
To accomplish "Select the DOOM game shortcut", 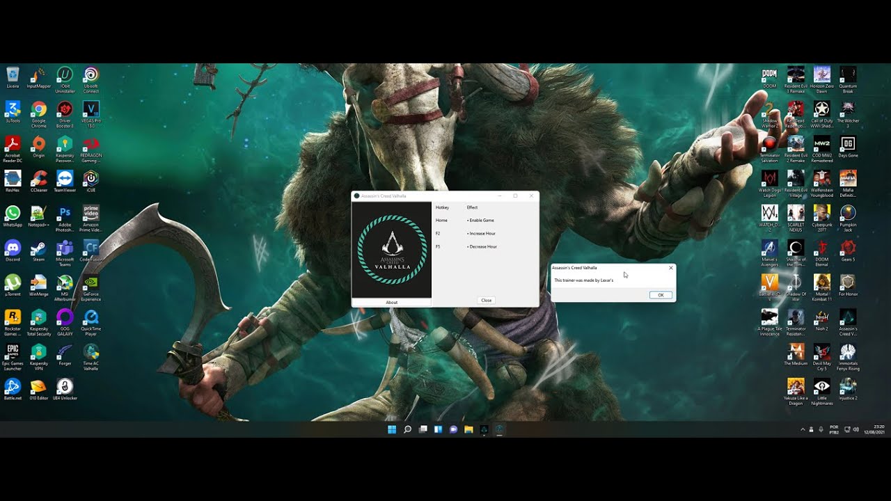I will (x=769, y=78).
